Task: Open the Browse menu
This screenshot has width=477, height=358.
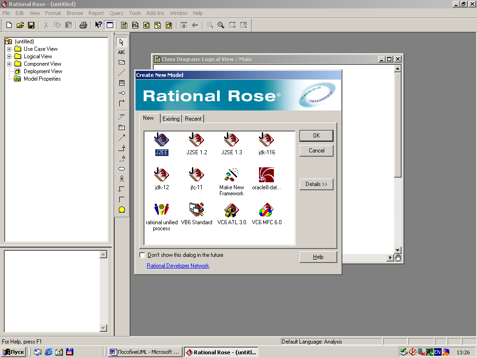Action: [75, 13]
